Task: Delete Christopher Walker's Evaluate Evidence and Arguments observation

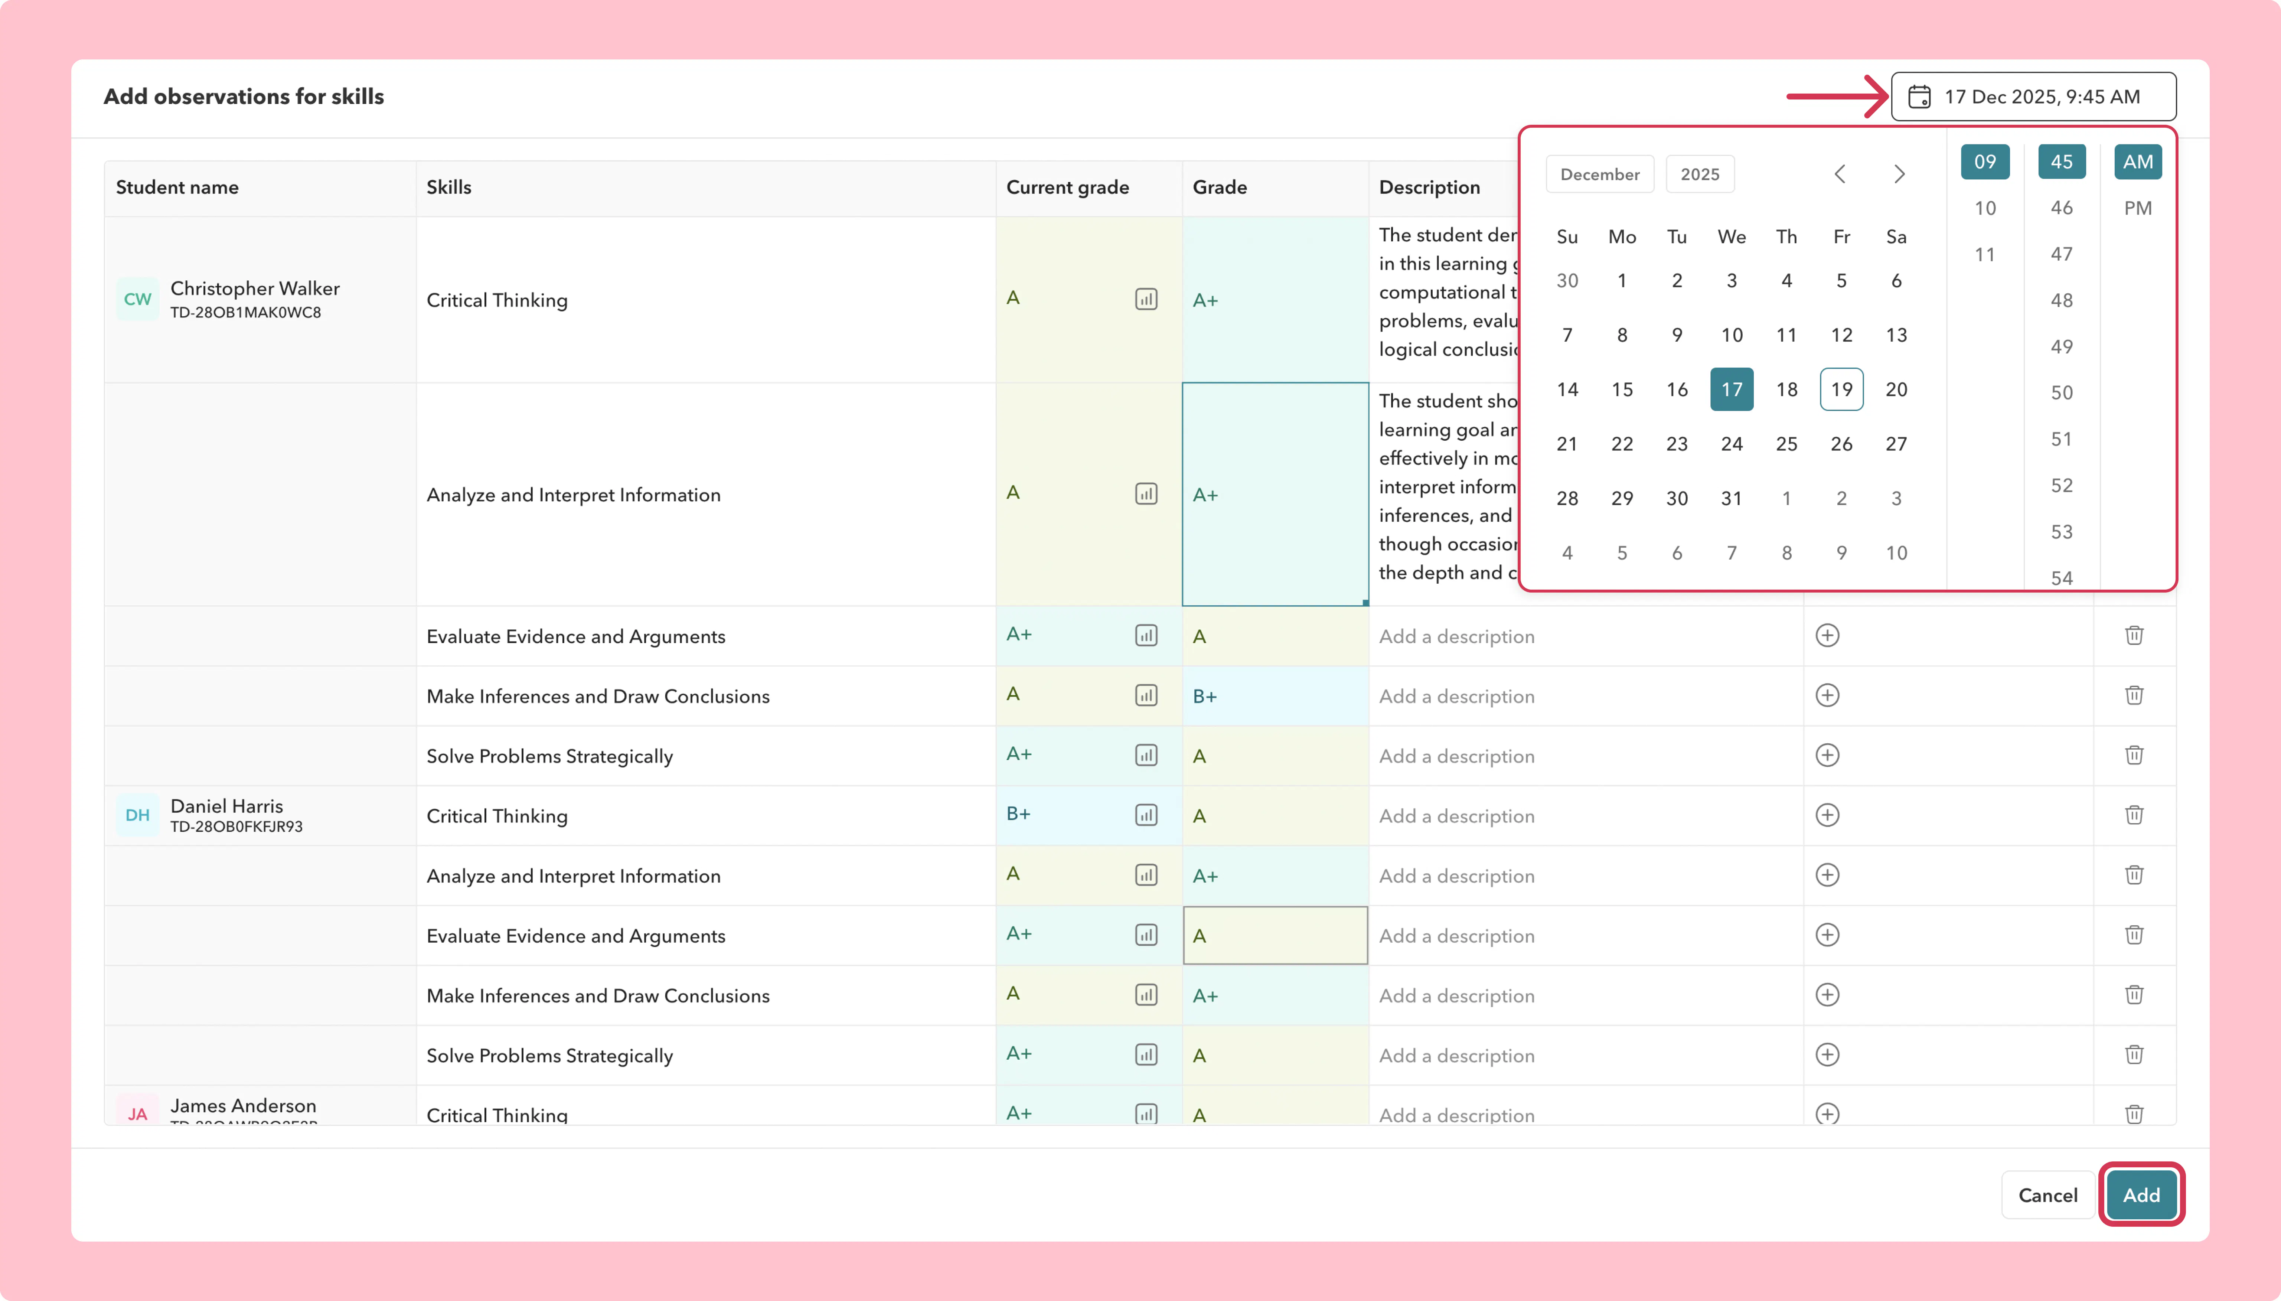Action: point(2134,635)
